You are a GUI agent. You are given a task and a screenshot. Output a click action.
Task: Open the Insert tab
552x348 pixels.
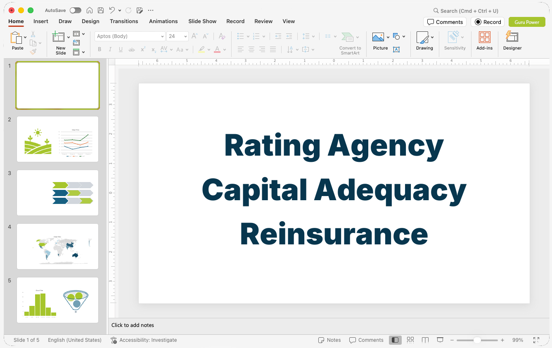pyautogui.click(x=41, y=21)
